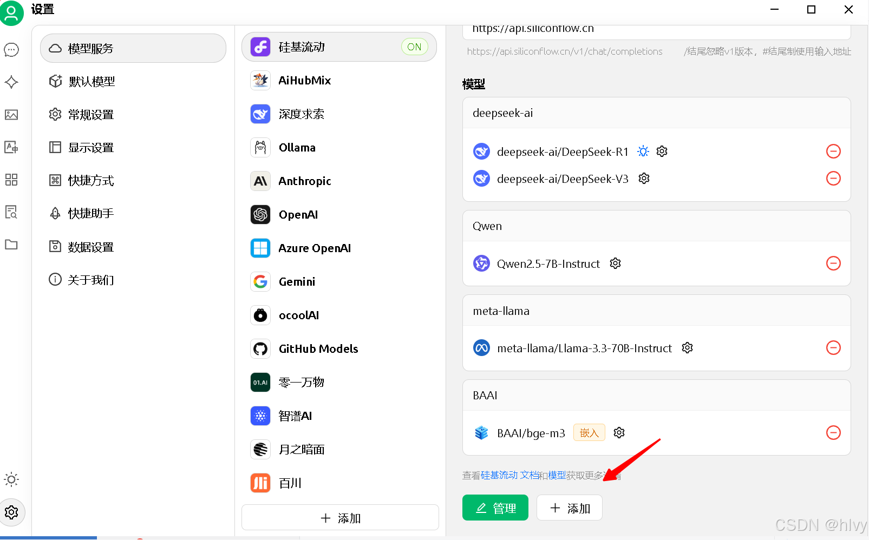869x540 pixels.
Task: Click the BAAI group header
Action: point(657,396)
